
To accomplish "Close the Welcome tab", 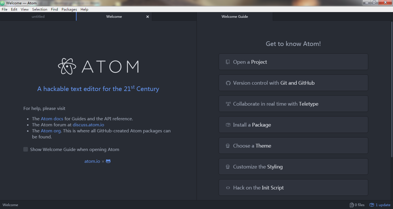I will coord(148,17).
